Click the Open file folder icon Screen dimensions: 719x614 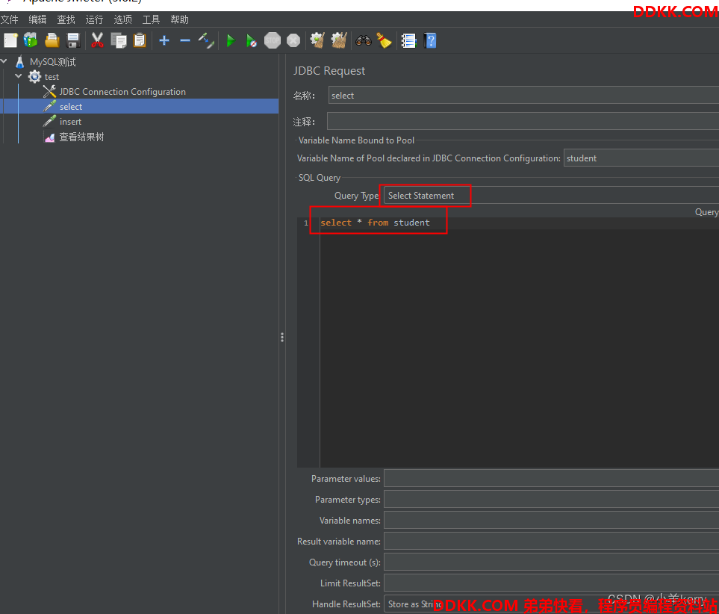point(52,40)
